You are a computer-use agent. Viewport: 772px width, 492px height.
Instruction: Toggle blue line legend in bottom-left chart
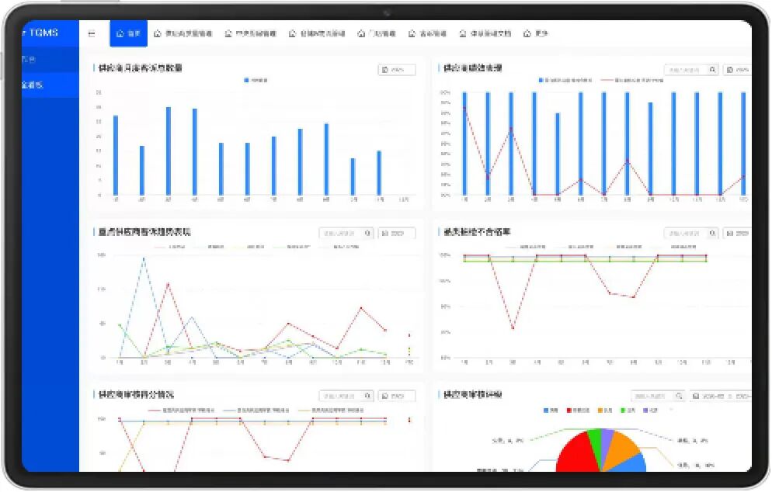[256, 410]
